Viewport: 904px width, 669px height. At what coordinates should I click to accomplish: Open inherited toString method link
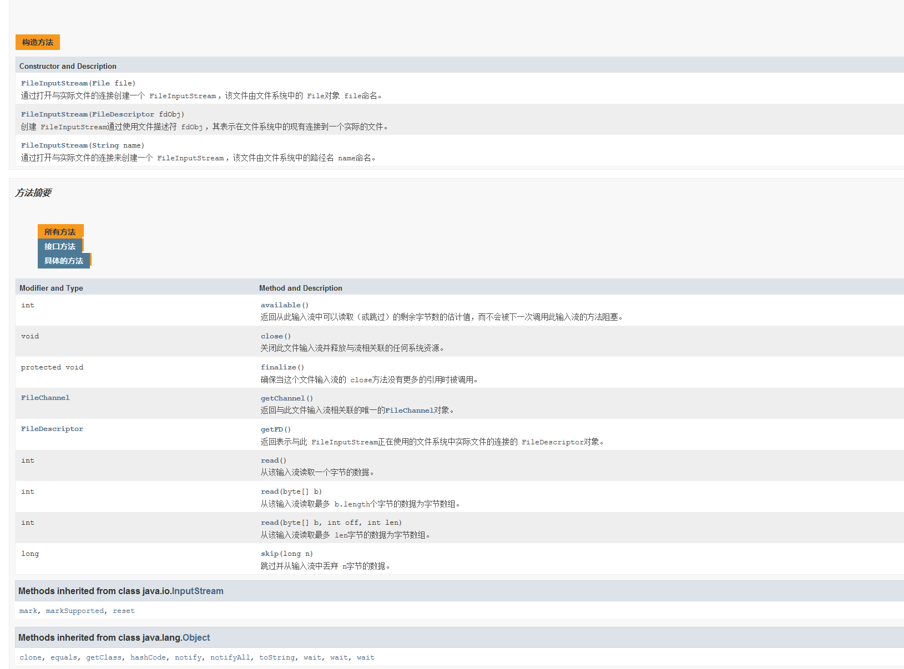point(277,657)
